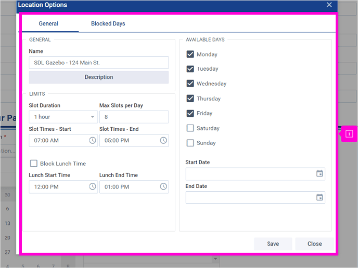Switch to the Blocked Days tab
This screenshot has height=268, width=358.
click(x=108, y=24)
